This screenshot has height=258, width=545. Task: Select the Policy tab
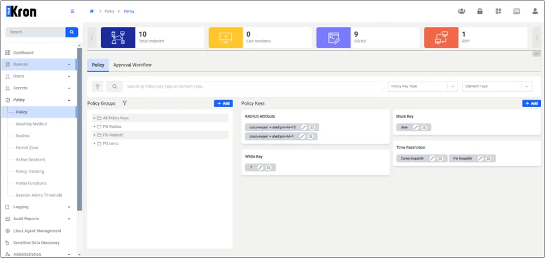pos(98,65)
